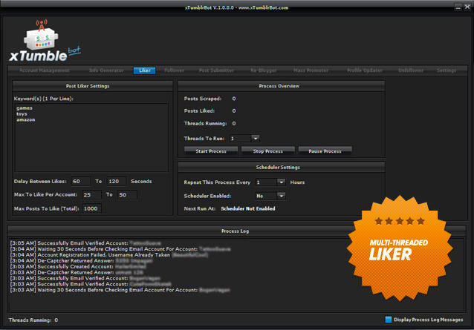Click the keyword 'games'
This screenshot has height=330, width=474.
[x=25, y=108]
